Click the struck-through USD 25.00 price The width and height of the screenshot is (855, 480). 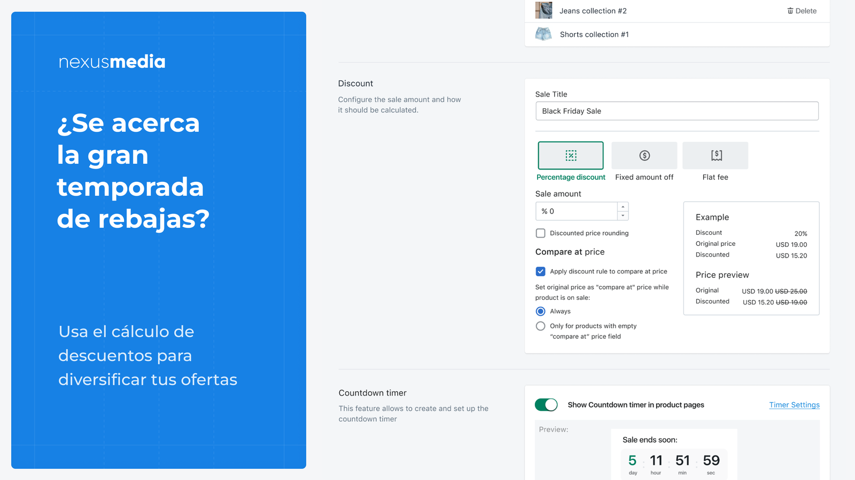[x=791, y=291]
